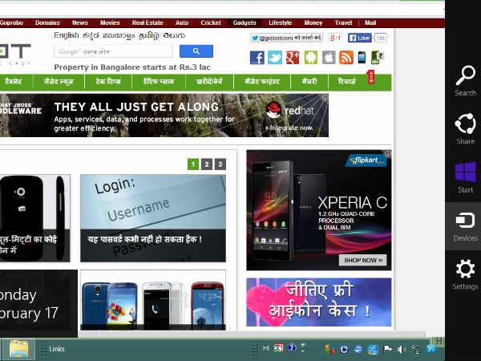481x361 pixels.
Task: Open the Search charm
Action: [465, 80]
